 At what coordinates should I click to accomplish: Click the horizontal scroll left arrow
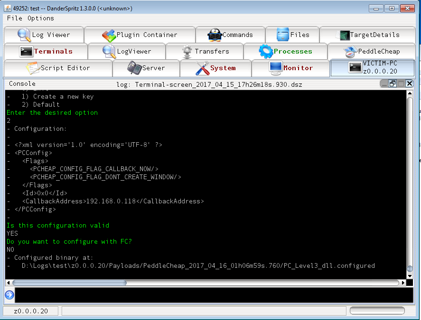(9, 283)
